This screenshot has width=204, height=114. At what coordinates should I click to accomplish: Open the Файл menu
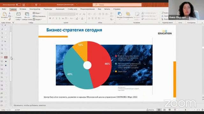pyautogui.click(x=4, y=9)
